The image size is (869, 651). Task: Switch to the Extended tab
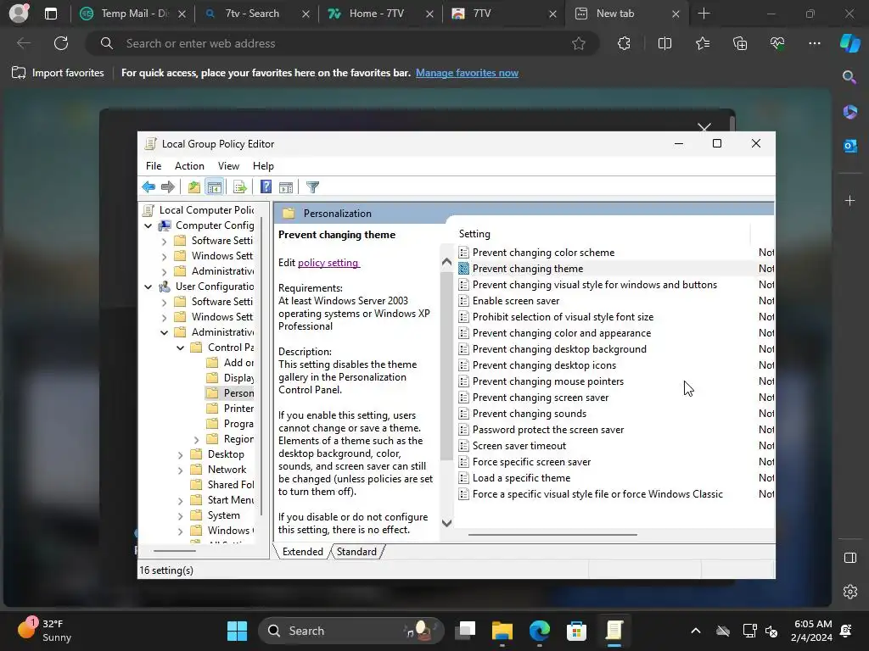click(303, 551)
